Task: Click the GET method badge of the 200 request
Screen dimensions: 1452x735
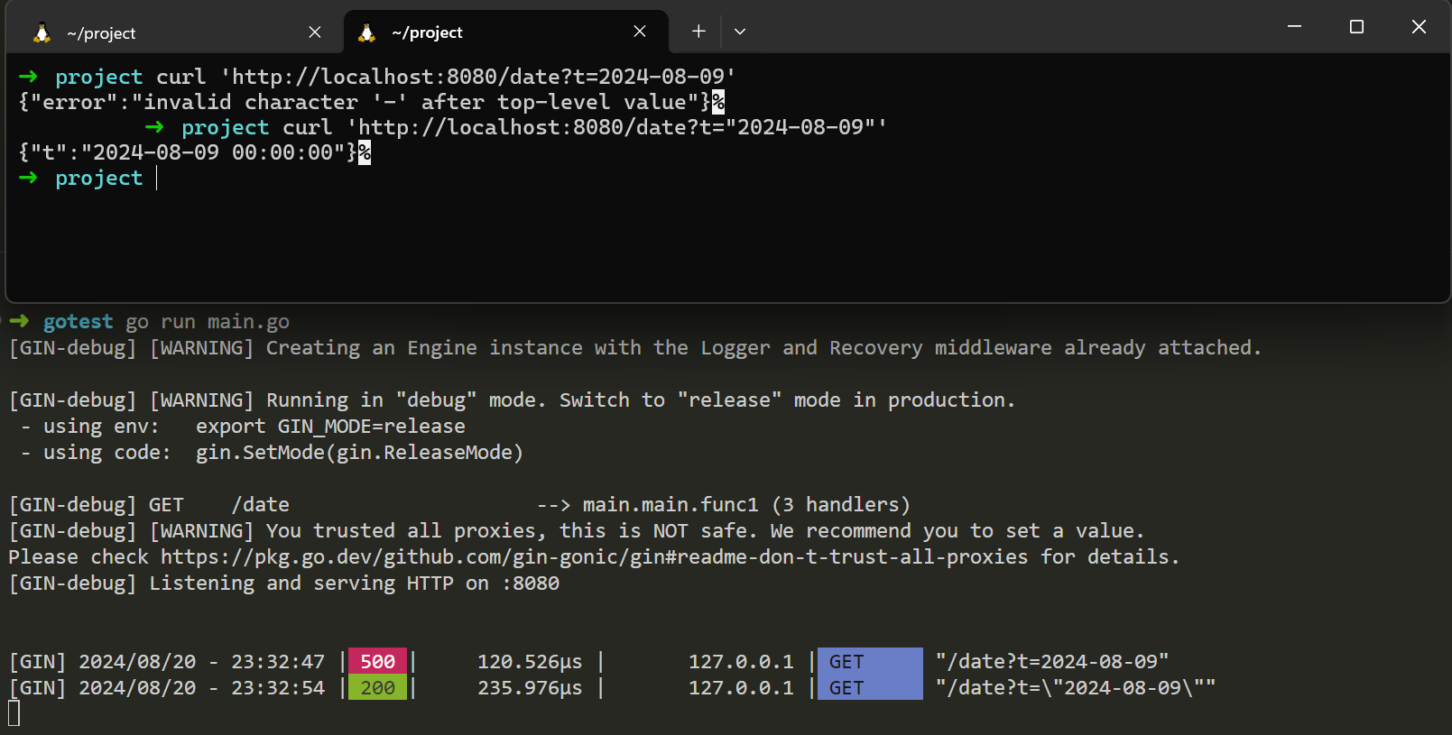Action: [870, 687]
